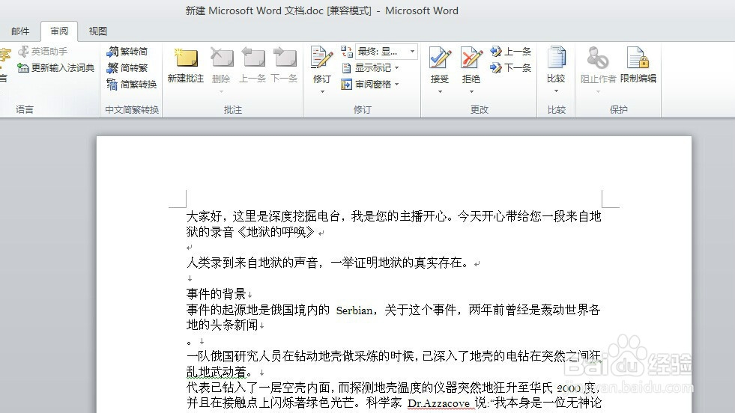Expand the 修订 button dropdown arrow
735x413 pixels.
coord(322,92)
